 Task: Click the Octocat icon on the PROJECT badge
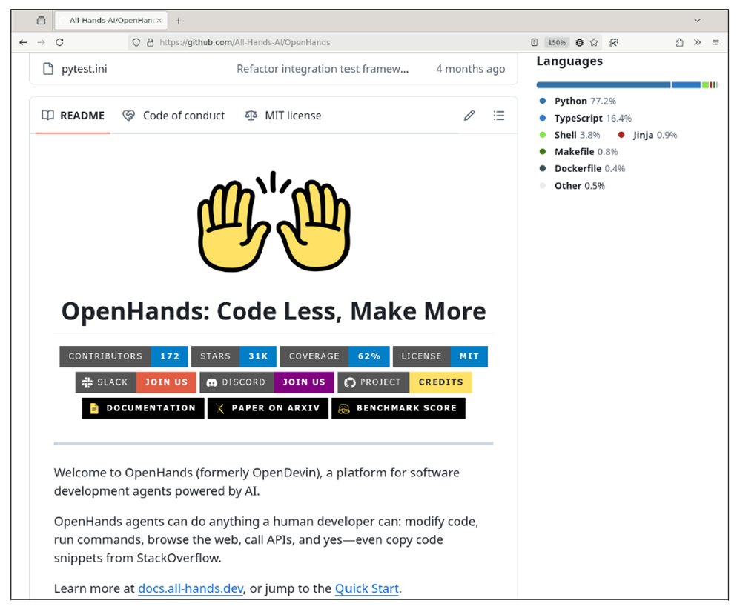(349, 382)
